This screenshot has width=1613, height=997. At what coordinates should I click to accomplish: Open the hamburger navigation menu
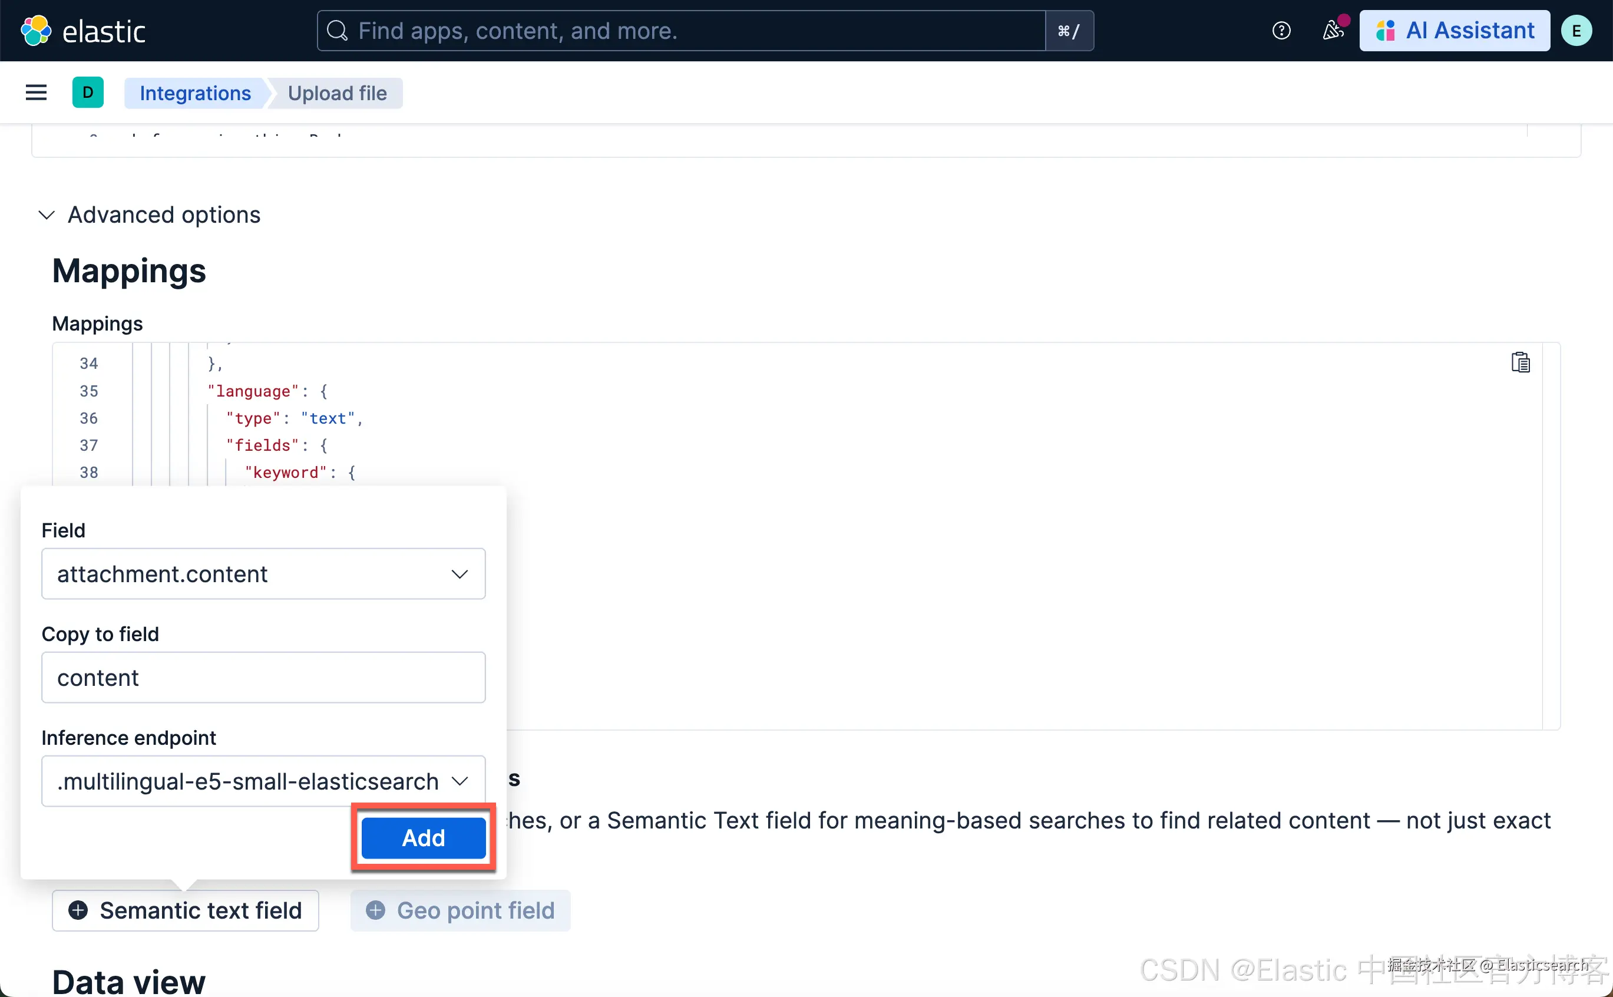[37, 93]
